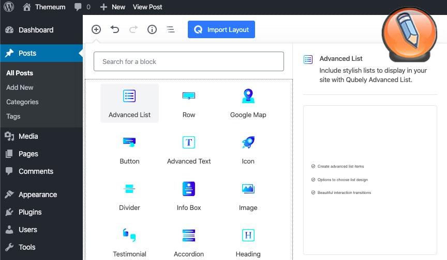Insert the Row block

[189, 103]
